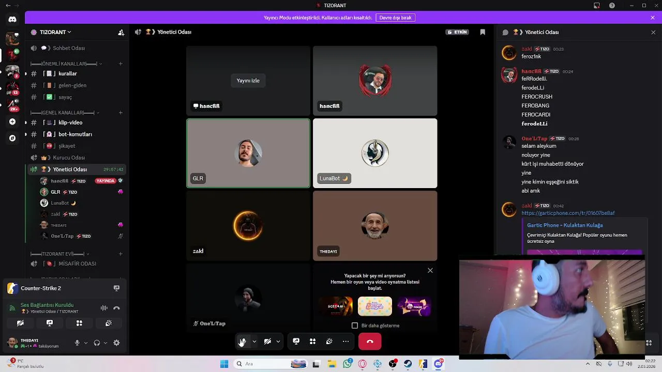Open user settings gear icon
The image size is (662, 372).
click(x=116, y=343)
